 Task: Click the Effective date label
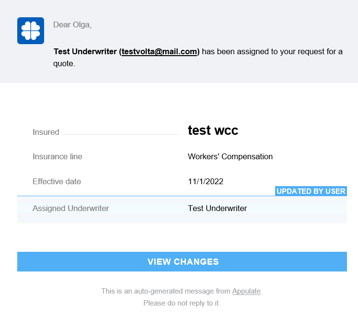click(57, 182)
